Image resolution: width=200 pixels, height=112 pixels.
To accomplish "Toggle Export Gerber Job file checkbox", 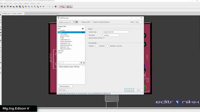I will point(103,38).
